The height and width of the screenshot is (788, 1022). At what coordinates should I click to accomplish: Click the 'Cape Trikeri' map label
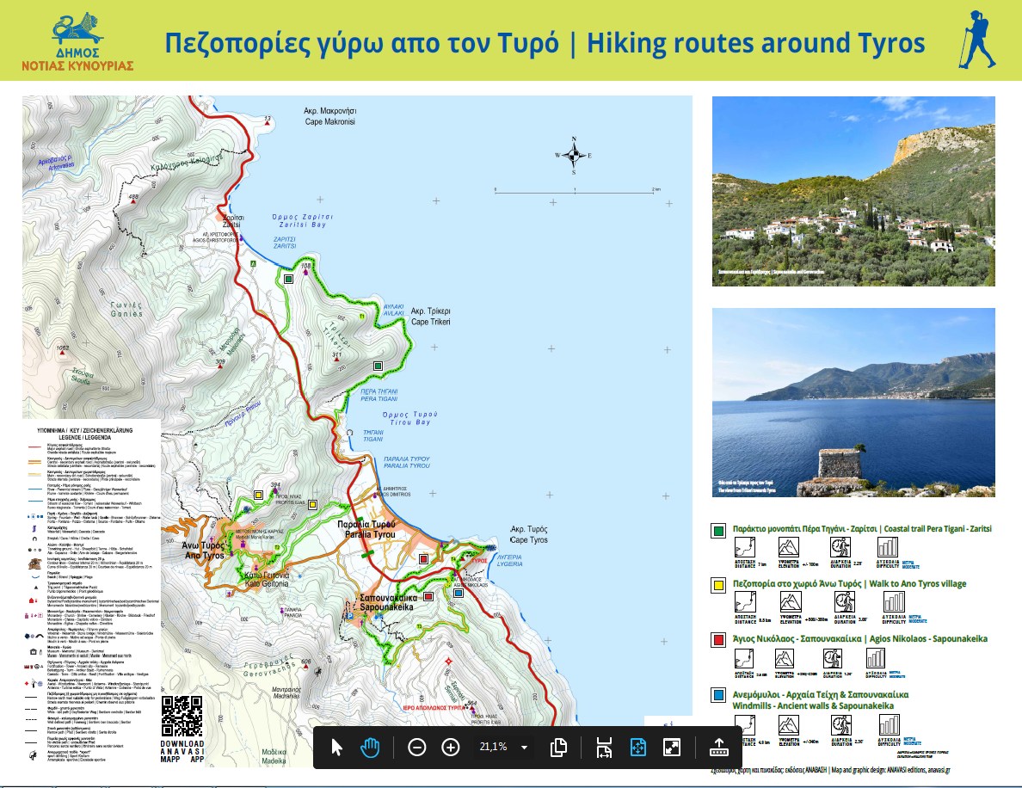point(430,322)
